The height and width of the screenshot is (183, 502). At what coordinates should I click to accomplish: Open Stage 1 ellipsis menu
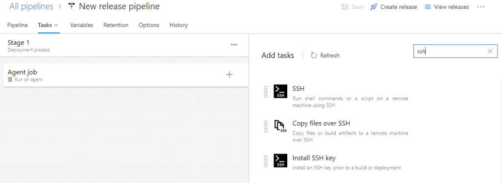click(x=234, y=45)
